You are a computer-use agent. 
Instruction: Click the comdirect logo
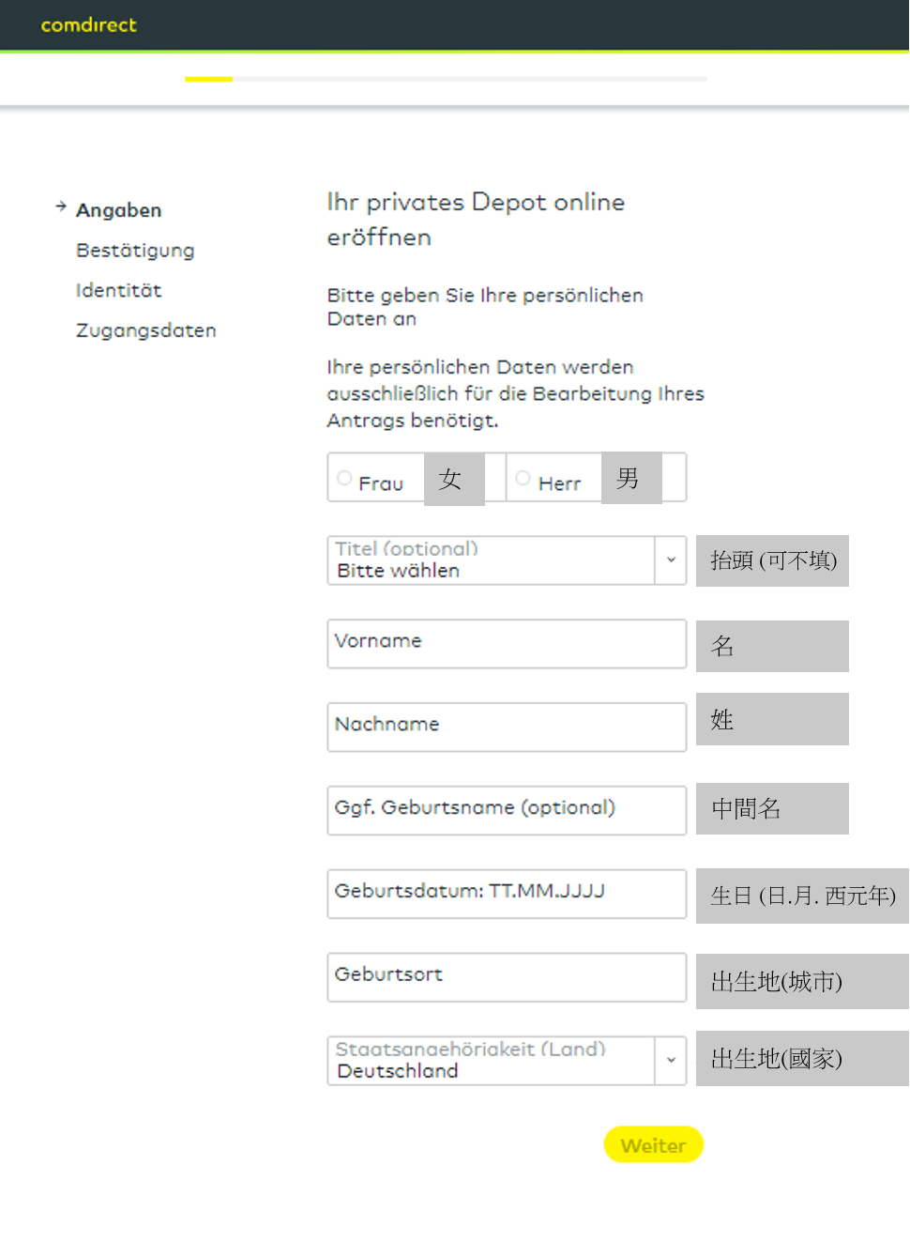click(88, 25)
